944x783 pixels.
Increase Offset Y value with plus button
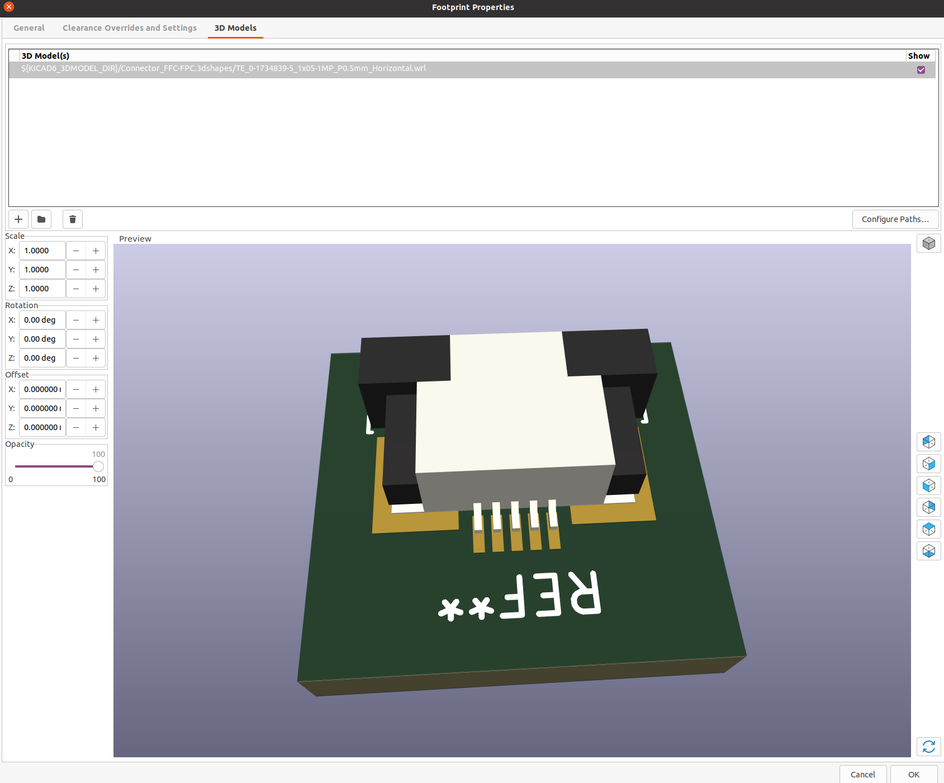click(96, 409)
